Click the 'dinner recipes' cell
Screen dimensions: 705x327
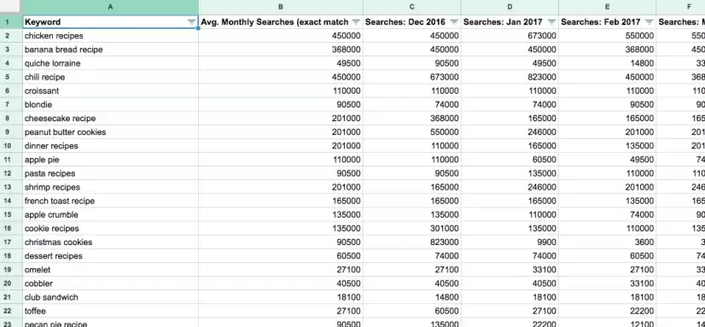click(x=111, y=146)
